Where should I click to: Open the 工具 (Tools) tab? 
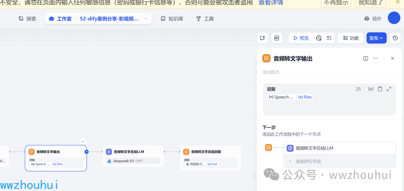point(205,19)
